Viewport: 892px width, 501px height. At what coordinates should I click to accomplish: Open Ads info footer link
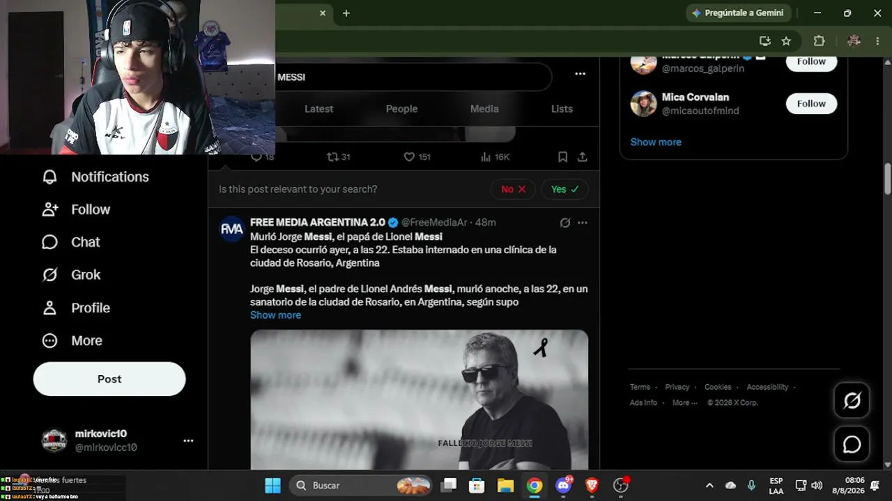pos(643,403)
